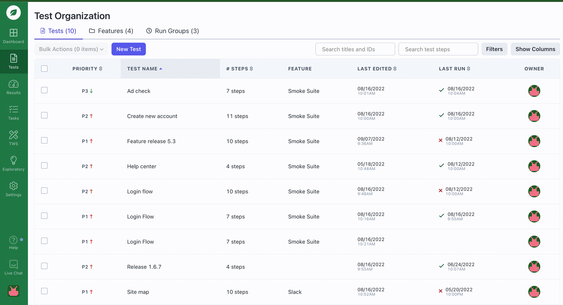This screenshot has height=305, width=563.
Task: Click the New Test button
Action: 128,49
